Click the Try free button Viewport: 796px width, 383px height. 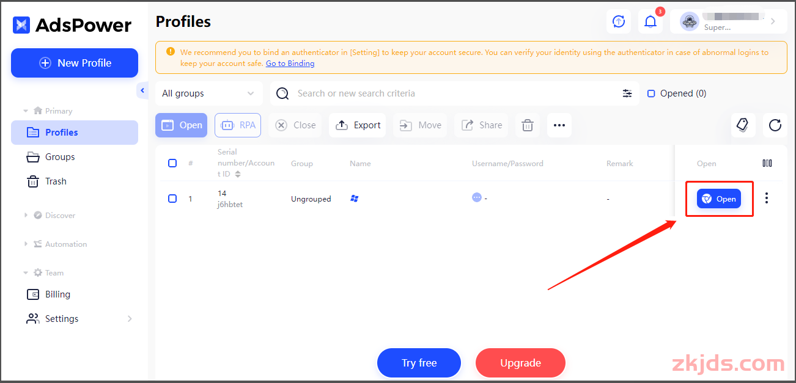point(419,363)
